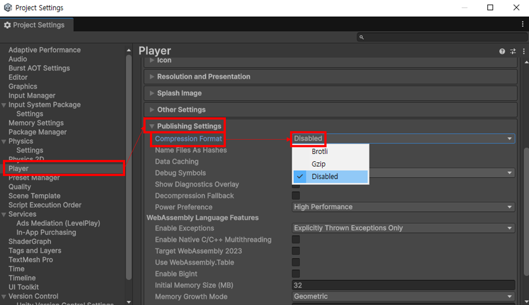Open Tags and Layers settings

point(35,251)
